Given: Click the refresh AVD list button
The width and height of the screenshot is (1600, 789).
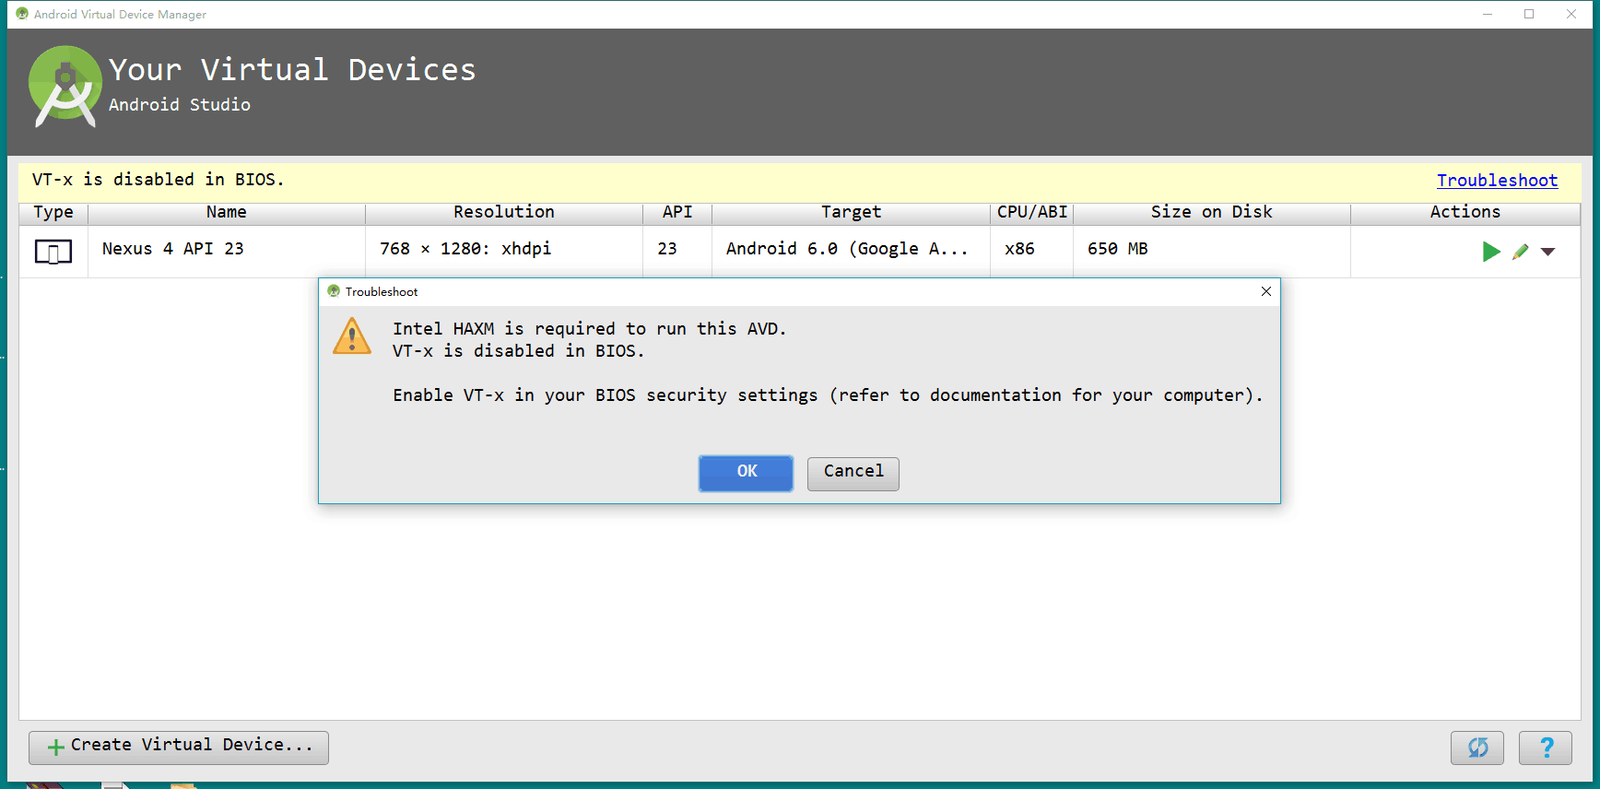Looking at the screenshot, I should coord(1477,748).
